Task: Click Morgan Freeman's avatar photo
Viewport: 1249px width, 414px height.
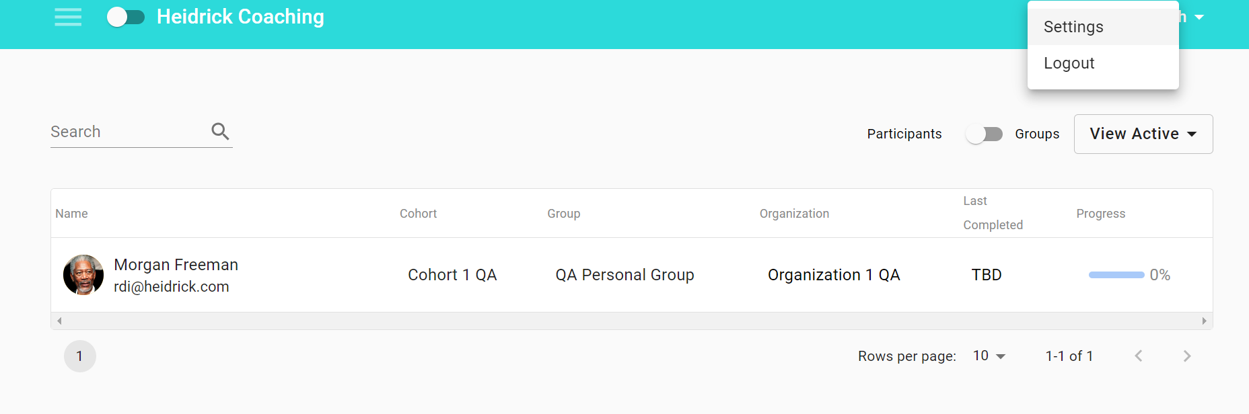Action: click(83, 275)
